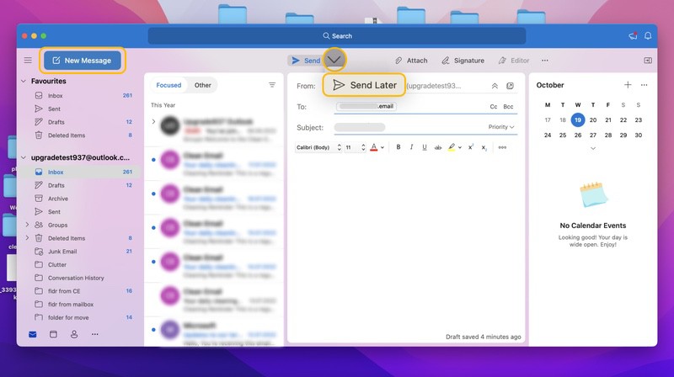The width and height of the screenshot is (674, 377).
Task: Open the Calendar view icon in bottom bar
Action: click(x=53, y=334)
